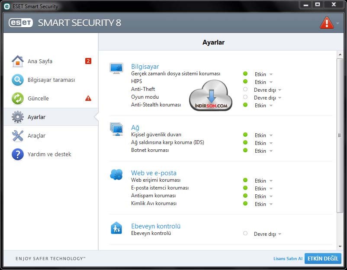Open the Botnet koruması Etkin dropdown
This screenshot has width=347, height=270.
[x=263, y=151]
